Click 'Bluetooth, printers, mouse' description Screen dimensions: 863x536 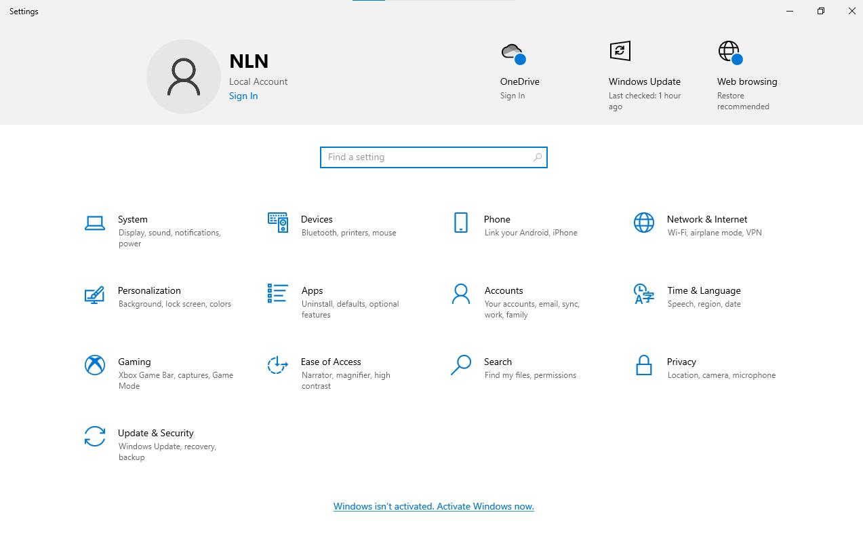[x=348, y=233]
